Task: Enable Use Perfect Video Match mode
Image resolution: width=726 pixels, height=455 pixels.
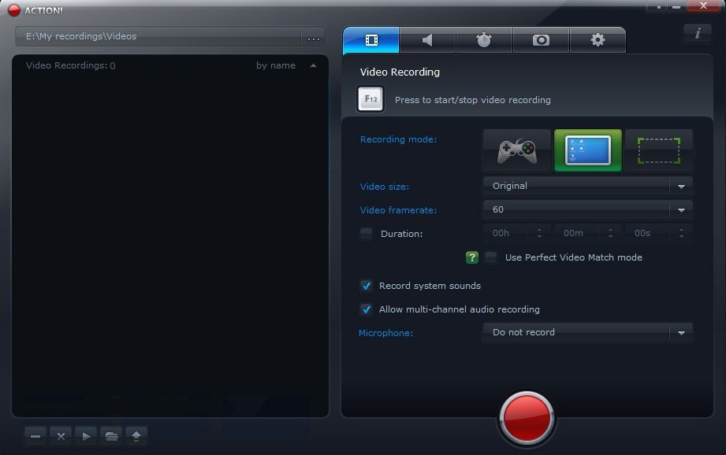Action: pos(491,257)
